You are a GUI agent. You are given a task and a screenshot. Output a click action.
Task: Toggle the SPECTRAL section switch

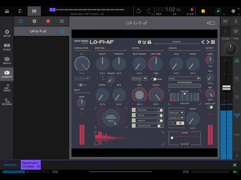[160, 110]
